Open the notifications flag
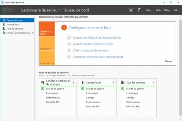182x121 pixels. coord(140,10)
